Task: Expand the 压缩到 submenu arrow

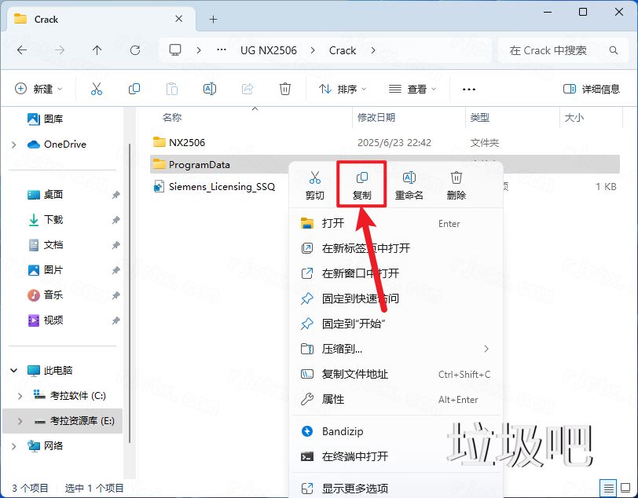Action: tap(486, 349)
